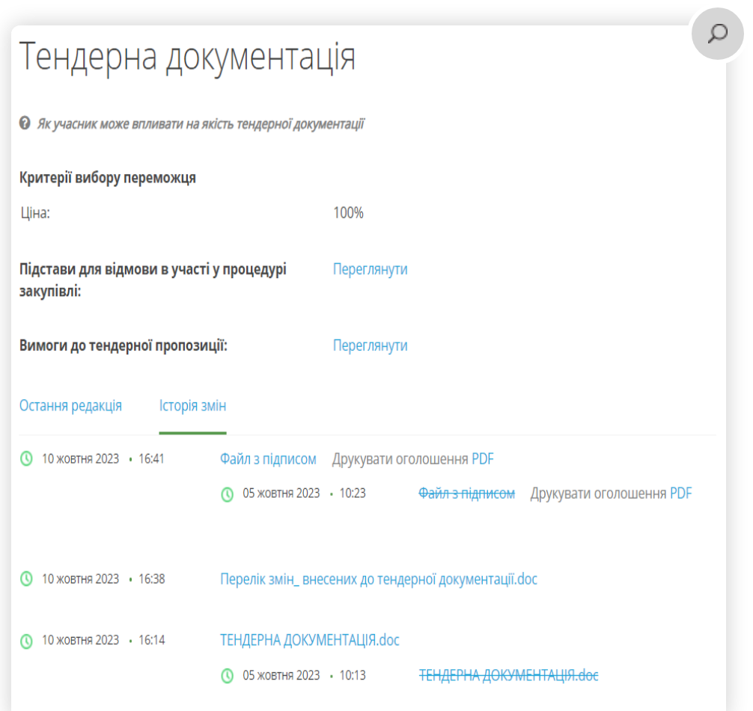The image size is (753, 711).
Task: Open Переглянути for Підстави для відмови
Action: click(370, 269)
